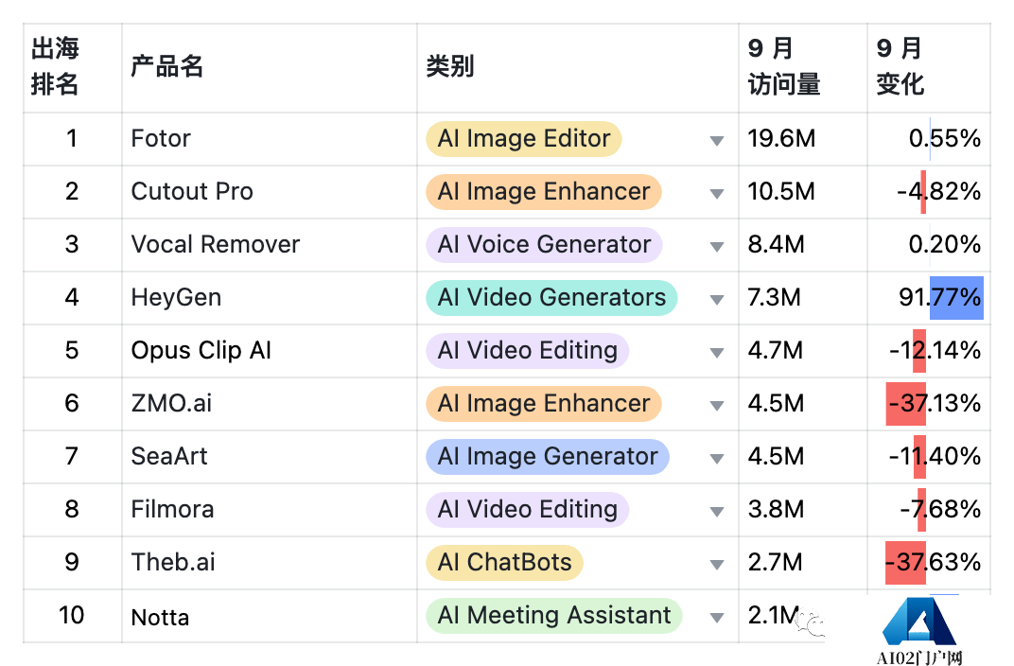The image size is (1014, 666).
Task: Select the -4.82% change cell
Action: [928, 192]
